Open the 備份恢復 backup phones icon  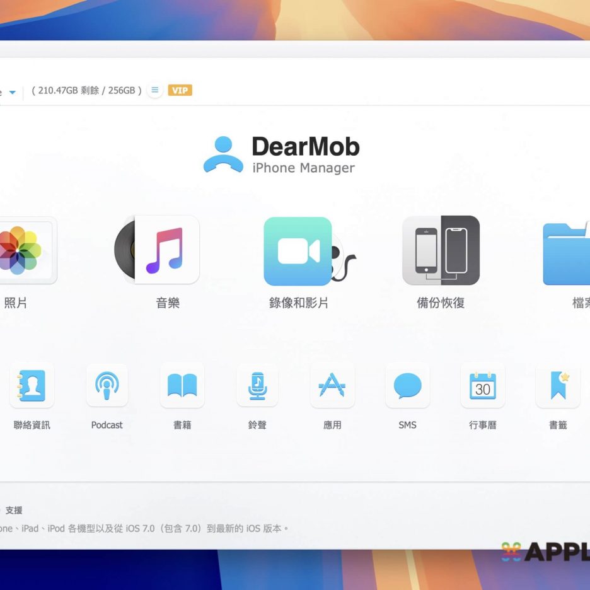click(441, 251)
